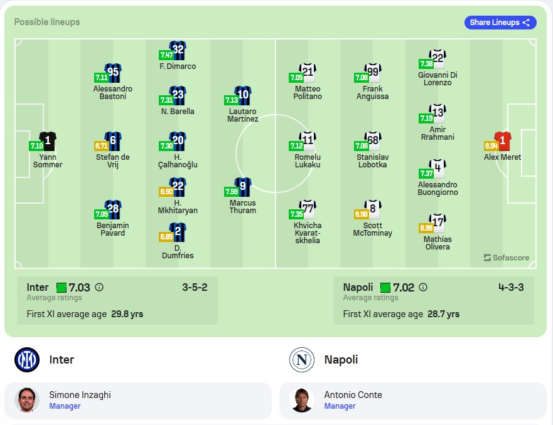Select Alex Meret's red goalkeeper jersey

click(503, 141)
